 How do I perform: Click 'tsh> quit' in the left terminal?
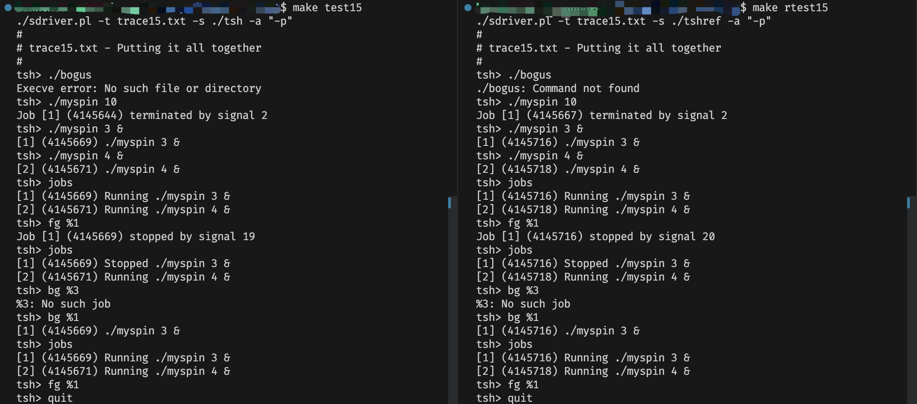pyautogui.click(x=44, y=398)
